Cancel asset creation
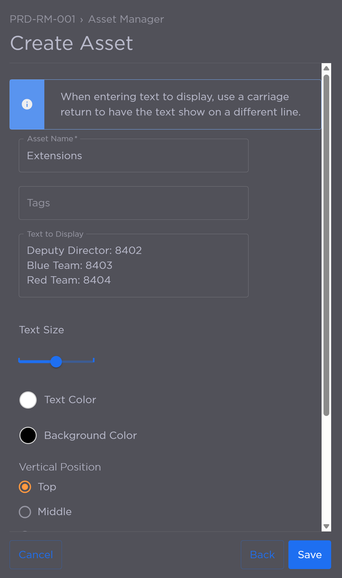The height and width of the screenshot is (578, 342). pos(35,554)
